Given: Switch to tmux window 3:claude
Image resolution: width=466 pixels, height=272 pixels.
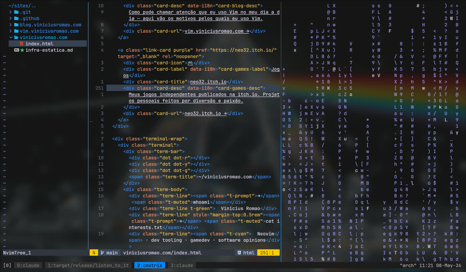Looking at the screenshot, I should (182, 265).
